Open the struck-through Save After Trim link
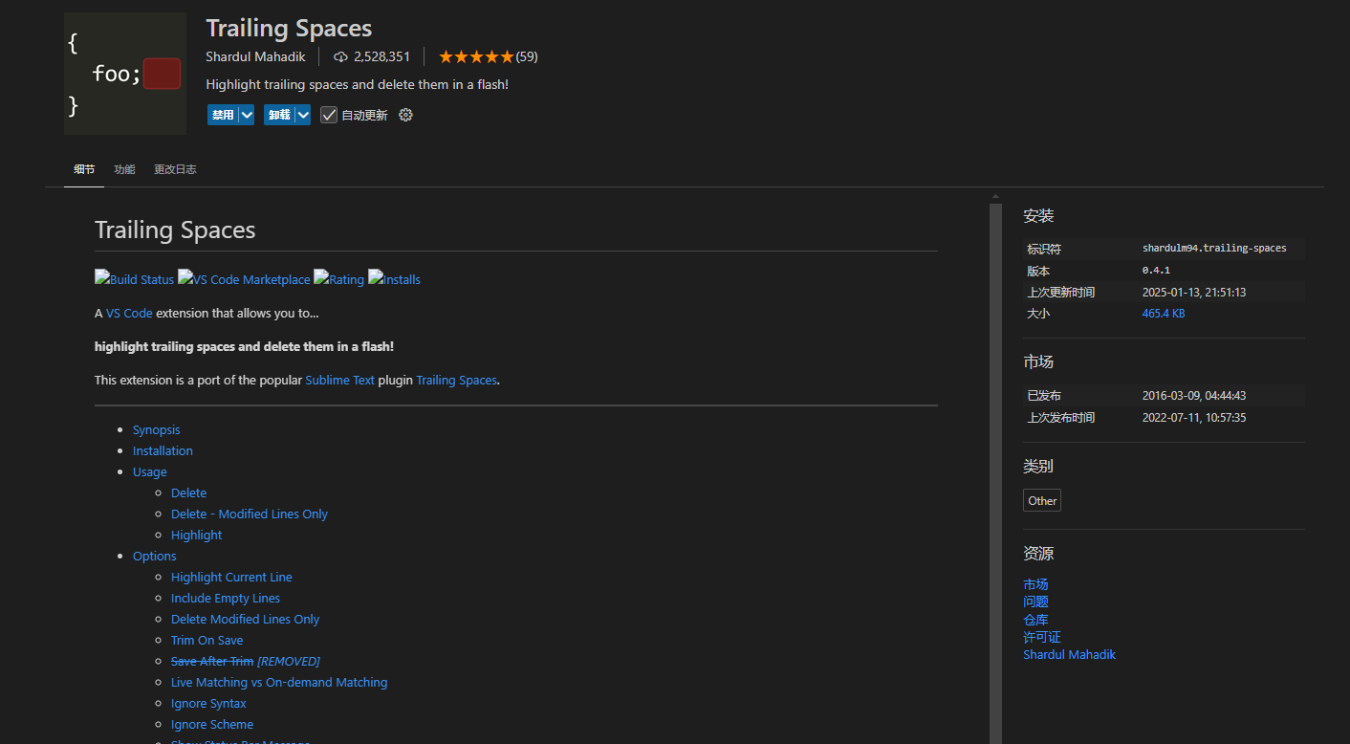Image resolution: width=1350 pixels, height=744 pixels. (x=212, y=661)
